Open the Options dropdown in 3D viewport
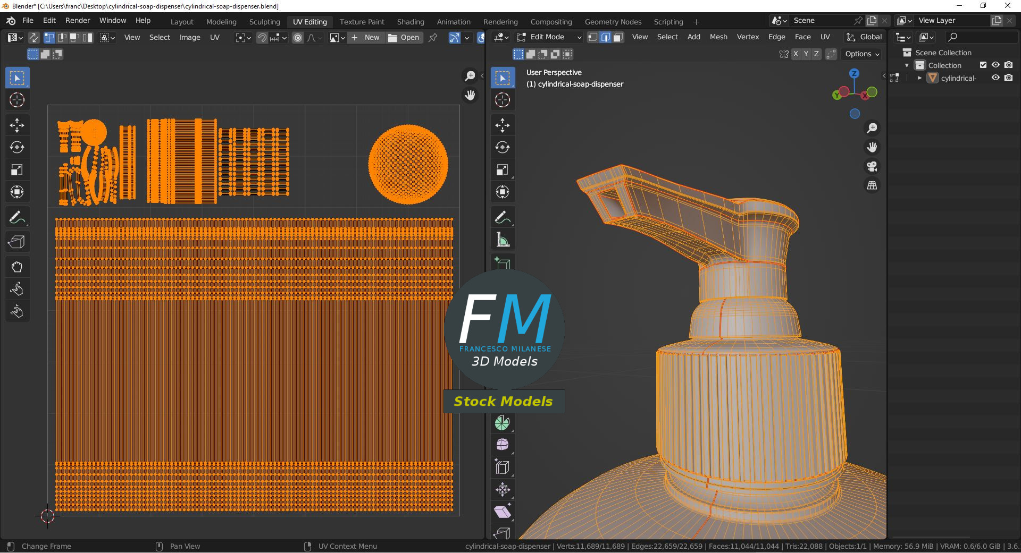Image resolution: width=1021 pixels, height=553 pixels. [x=862, y=54]
